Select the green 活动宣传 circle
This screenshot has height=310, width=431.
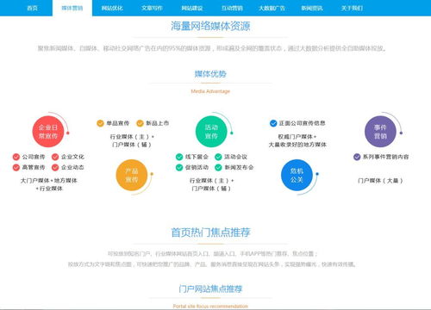coord(211,132)
